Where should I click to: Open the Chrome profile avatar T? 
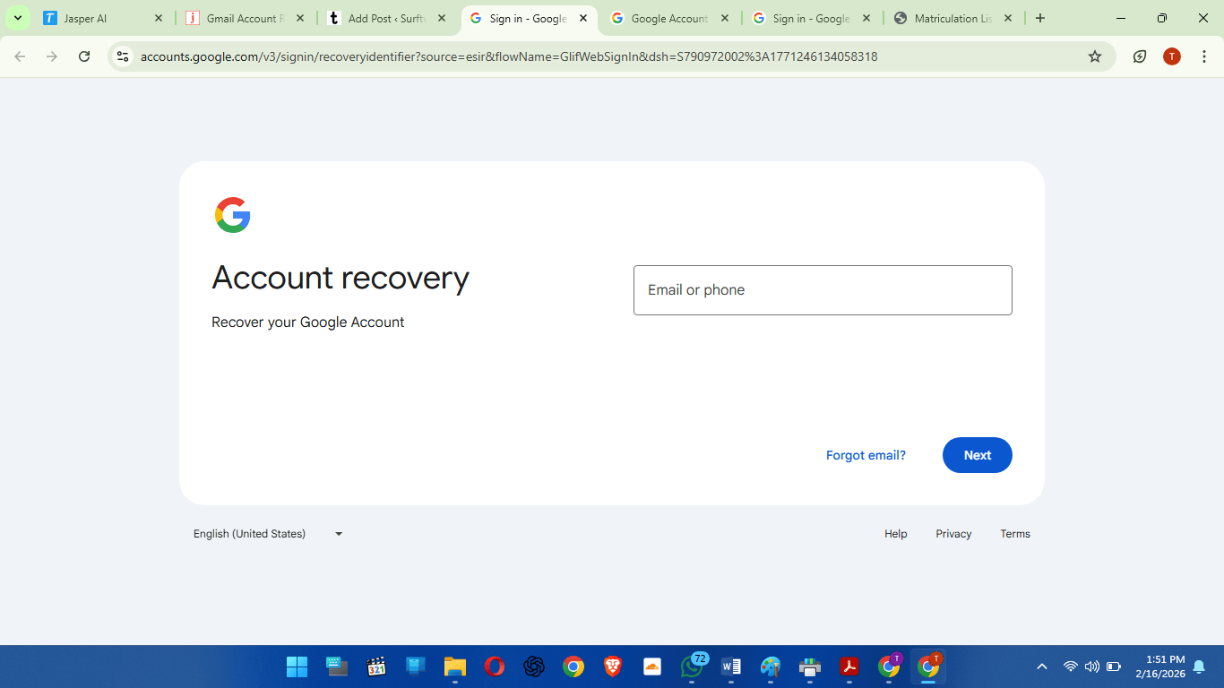click(1172, 56)
